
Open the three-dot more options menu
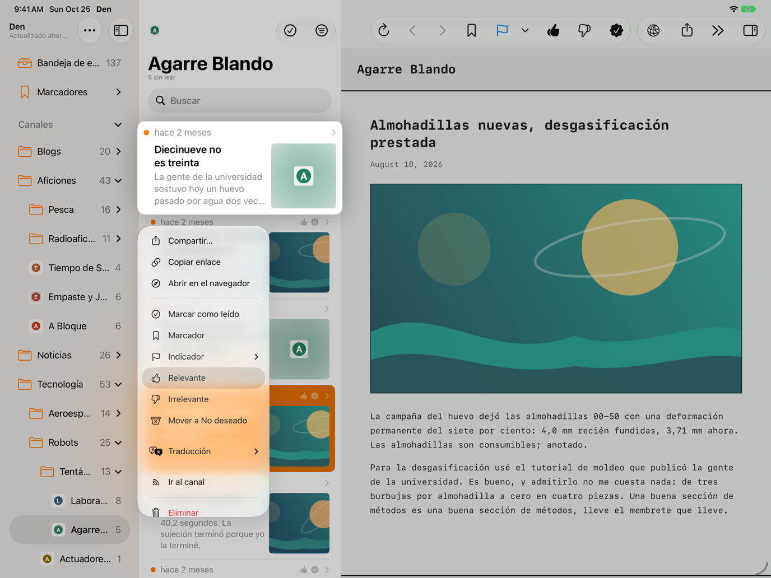tap(90, 30)
